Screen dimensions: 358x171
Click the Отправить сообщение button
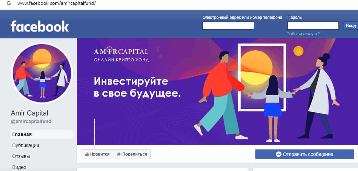(304, 154)
